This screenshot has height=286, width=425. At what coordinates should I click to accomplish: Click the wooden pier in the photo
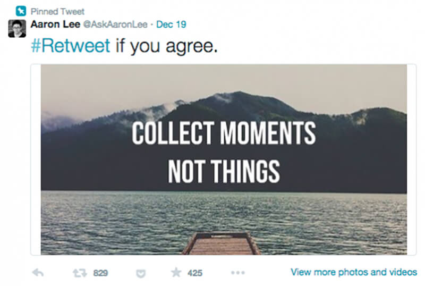pos(222,243)
